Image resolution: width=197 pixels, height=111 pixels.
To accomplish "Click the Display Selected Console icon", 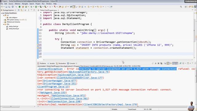I will (x=183, y=63).
